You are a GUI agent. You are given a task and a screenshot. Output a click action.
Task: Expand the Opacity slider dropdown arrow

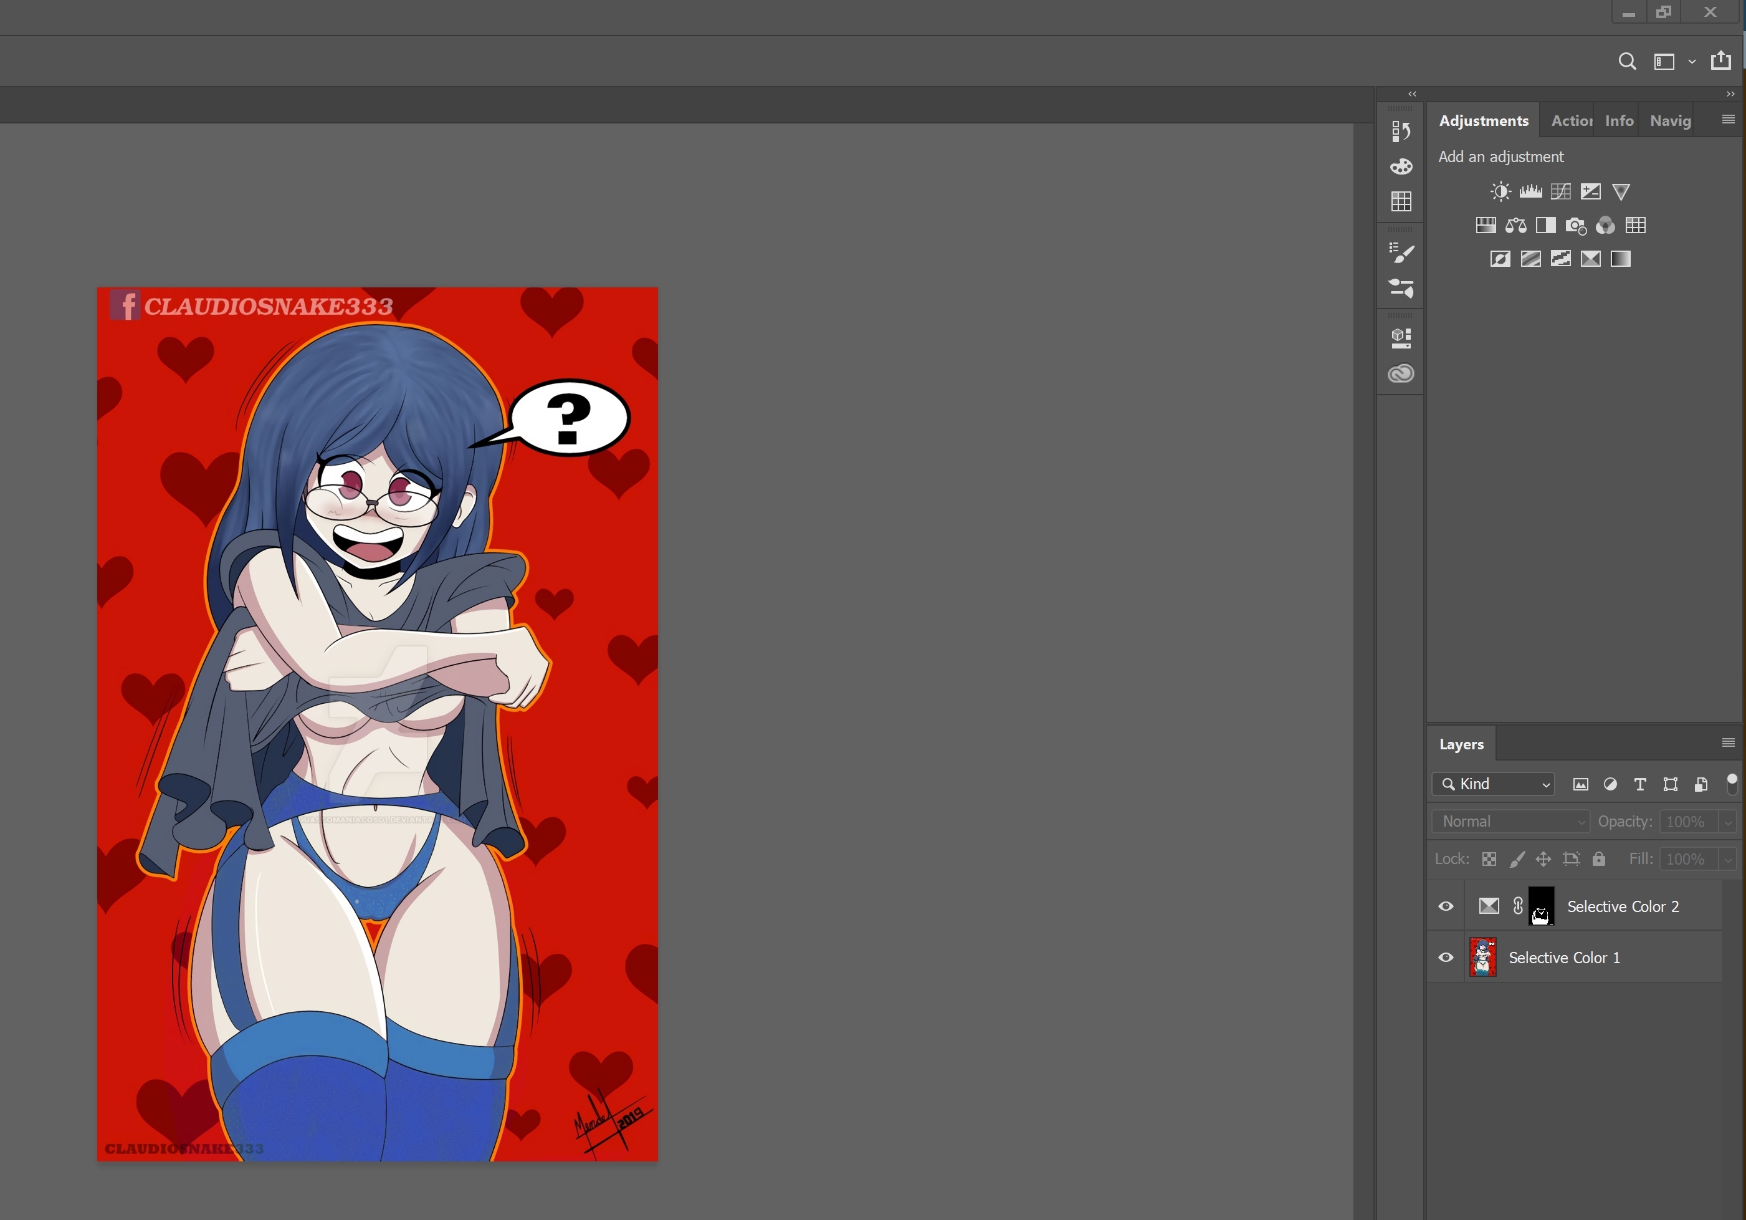click(1727, 822)
